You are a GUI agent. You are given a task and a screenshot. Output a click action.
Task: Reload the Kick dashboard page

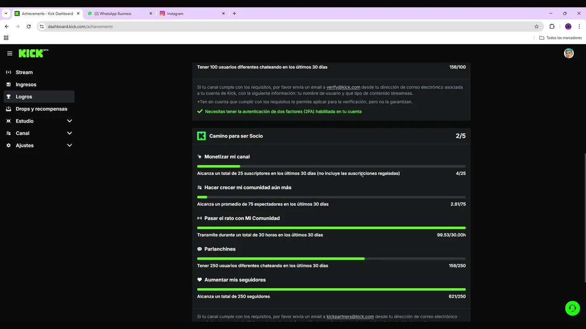click(28, 27)
